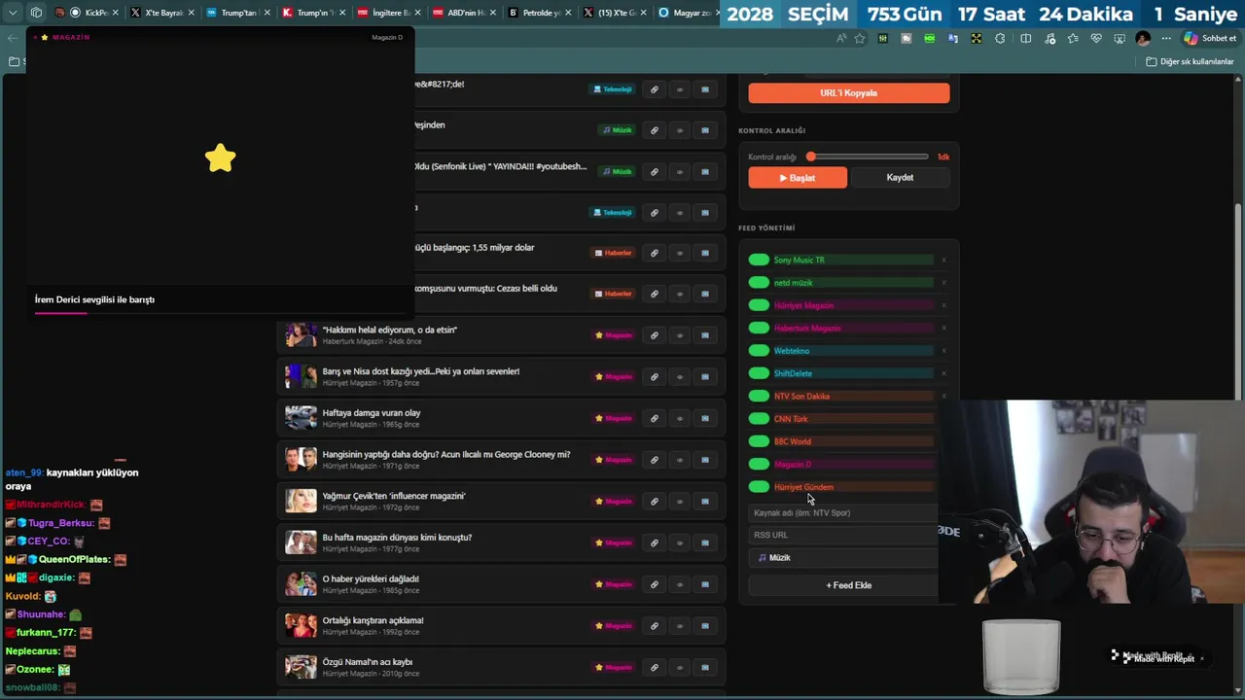Image resolution: width=1245 pixels, height=700 pixels.
Task: Click thumbnail of "Ortalığı karıştıran açıklama" row
Action: coord(301,625)
